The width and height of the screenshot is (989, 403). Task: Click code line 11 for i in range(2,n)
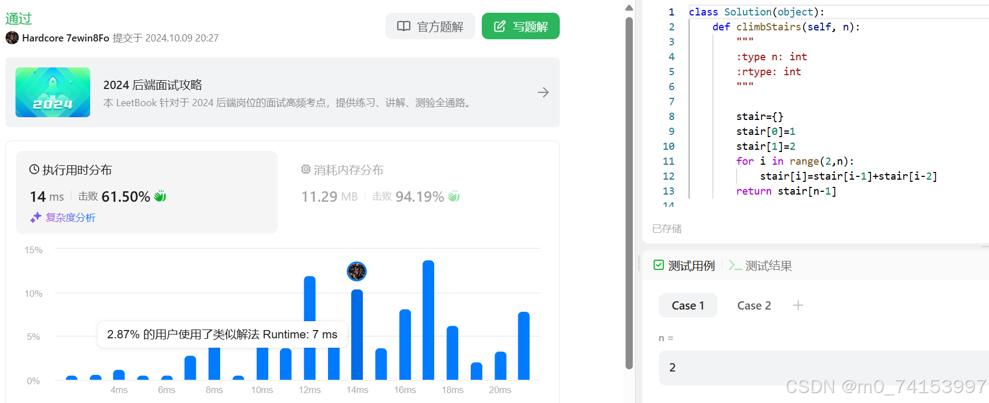click(x=795, y=161)
